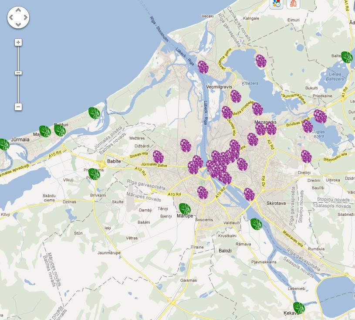The image size is (355, 320).
Task: Select the purple egg marker on Ķīšezers shore above Mežaparks
Action: (257, 109)
